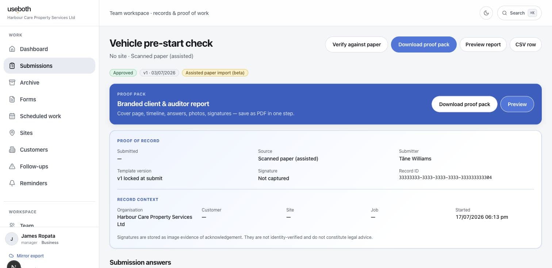
Task: Click the useboth logo
Action: (x=19, y=9)
